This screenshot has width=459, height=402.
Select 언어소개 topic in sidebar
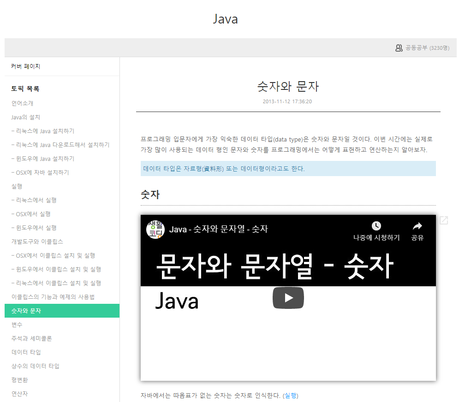pos(23,103)
